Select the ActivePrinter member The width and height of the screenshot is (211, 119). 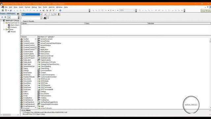[45, 41]
